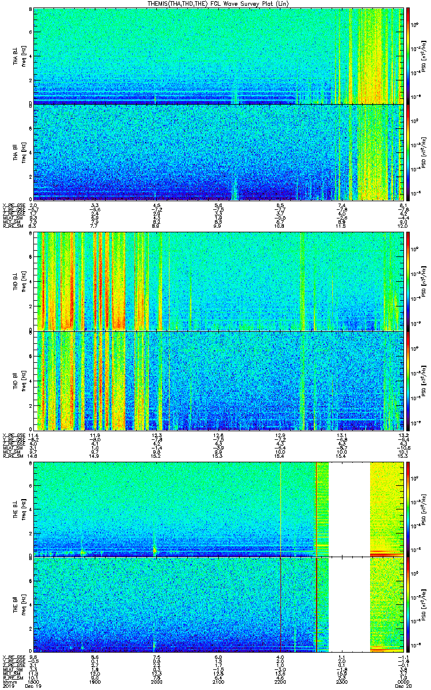Click the hhmm axis unit label
This screenshot has height=690, width=431.
coord(9,682)
